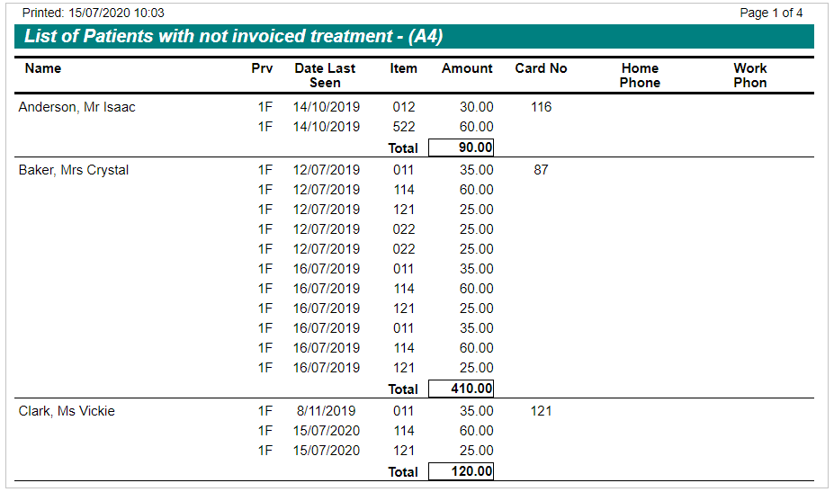Select patient Anderson, Mr Isaac
The height and width of the screenshot is (492, 834).
tap(77, 107)
